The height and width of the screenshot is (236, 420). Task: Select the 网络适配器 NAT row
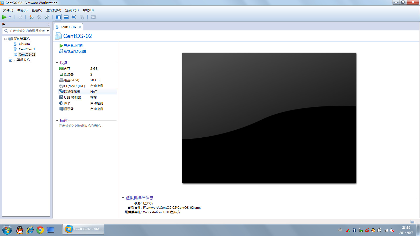(x=88, y=92)
